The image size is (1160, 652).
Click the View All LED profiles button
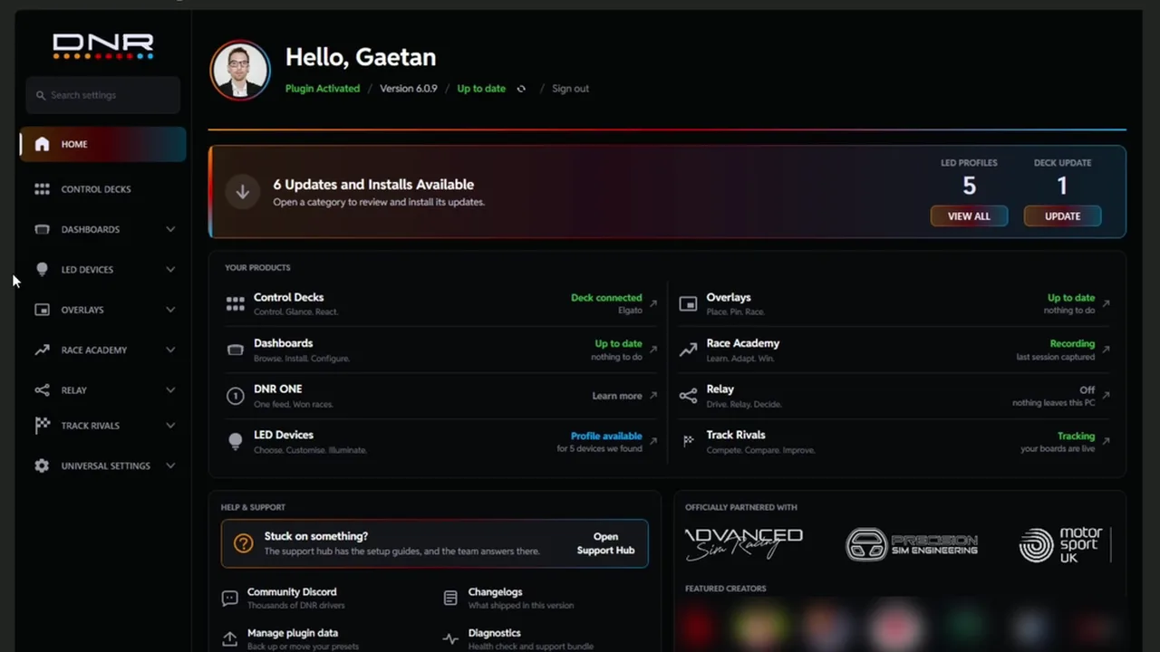[x=969, y=216]
